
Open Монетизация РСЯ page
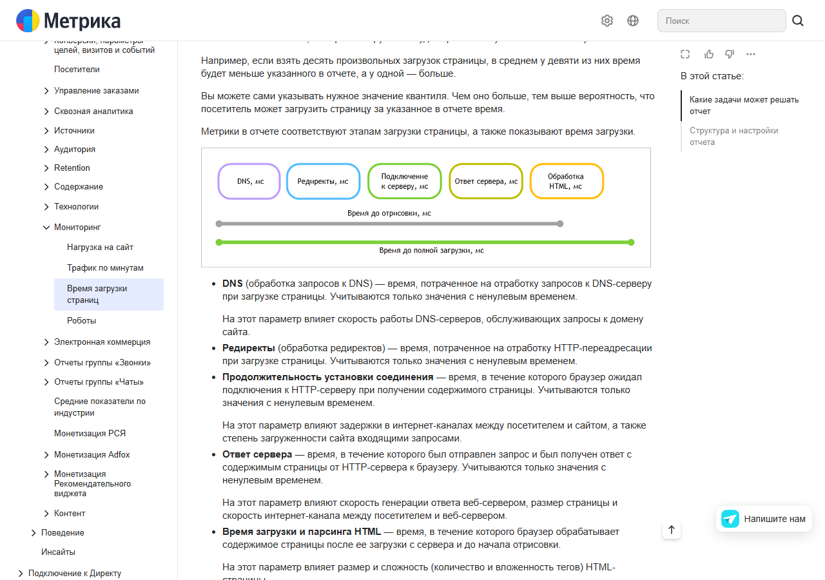click(90, 434)
